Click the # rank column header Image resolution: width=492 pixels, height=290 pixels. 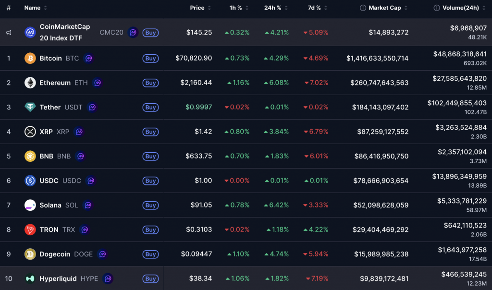(9, 8)
